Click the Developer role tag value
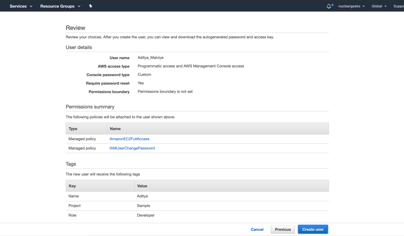 [146, 215]
